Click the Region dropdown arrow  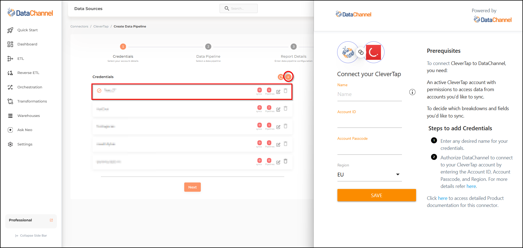(x=398, y=175)
